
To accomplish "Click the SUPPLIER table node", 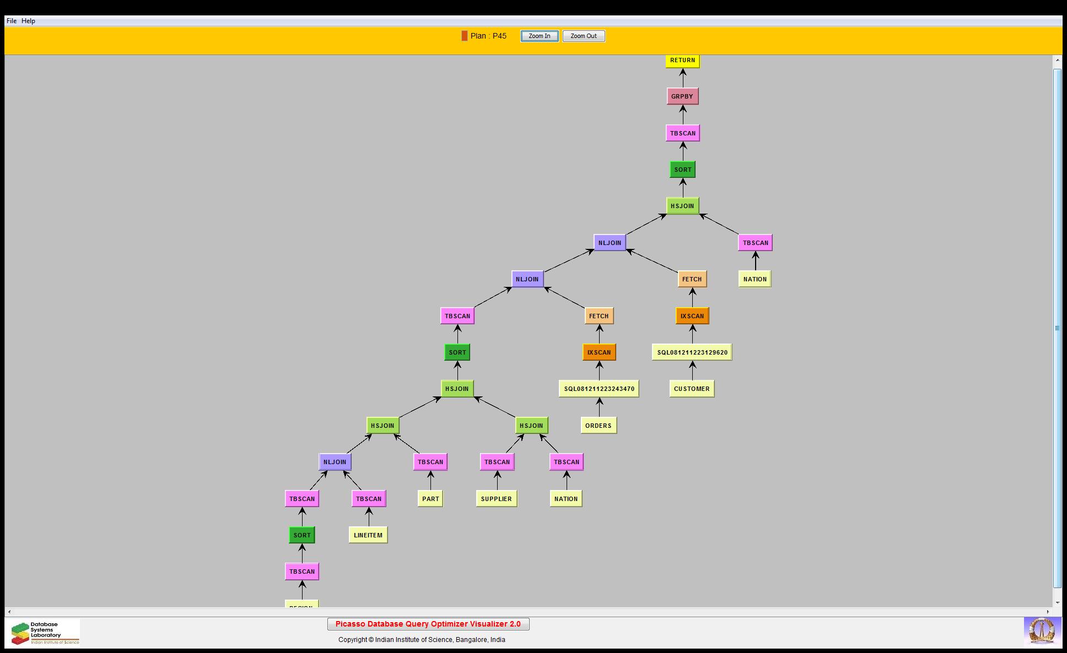I will point(496,499).
